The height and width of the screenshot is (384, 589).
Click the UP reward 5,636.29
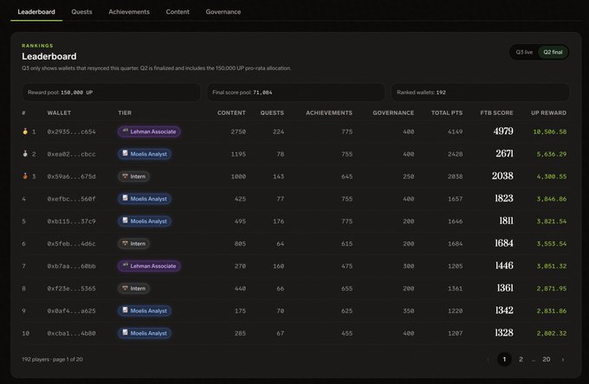tap(552, 154)
